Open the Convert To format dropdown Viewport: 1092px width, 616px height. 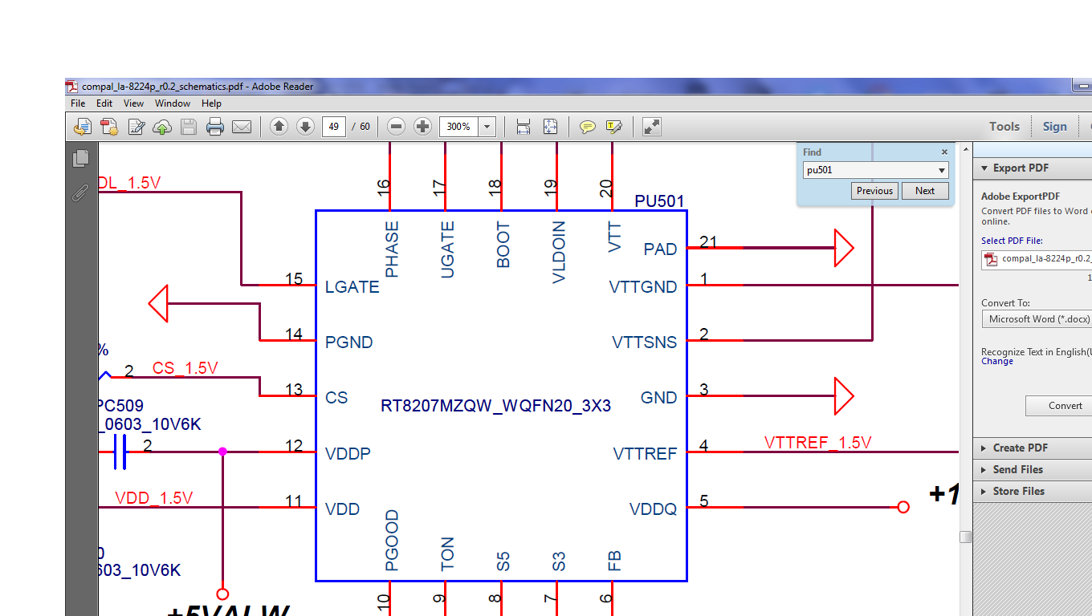click(x=1036, y=319)
